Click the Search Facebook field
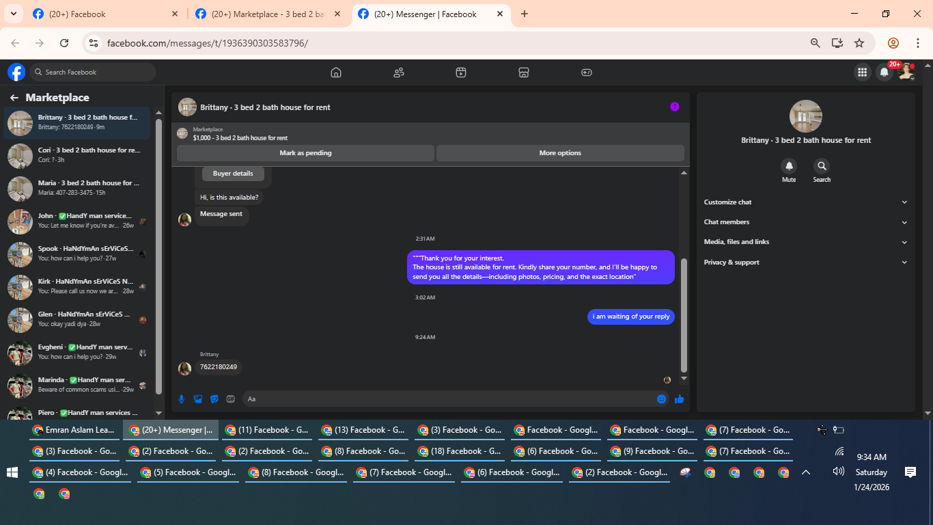This screenshot has height=525, width=933. tap(93, 72)
